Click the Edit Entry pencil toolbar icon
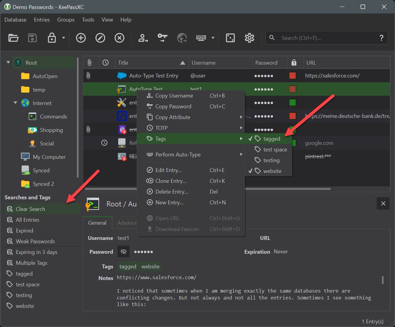Image resolution: width=395 pixels, height=327 pixels. 100,38
